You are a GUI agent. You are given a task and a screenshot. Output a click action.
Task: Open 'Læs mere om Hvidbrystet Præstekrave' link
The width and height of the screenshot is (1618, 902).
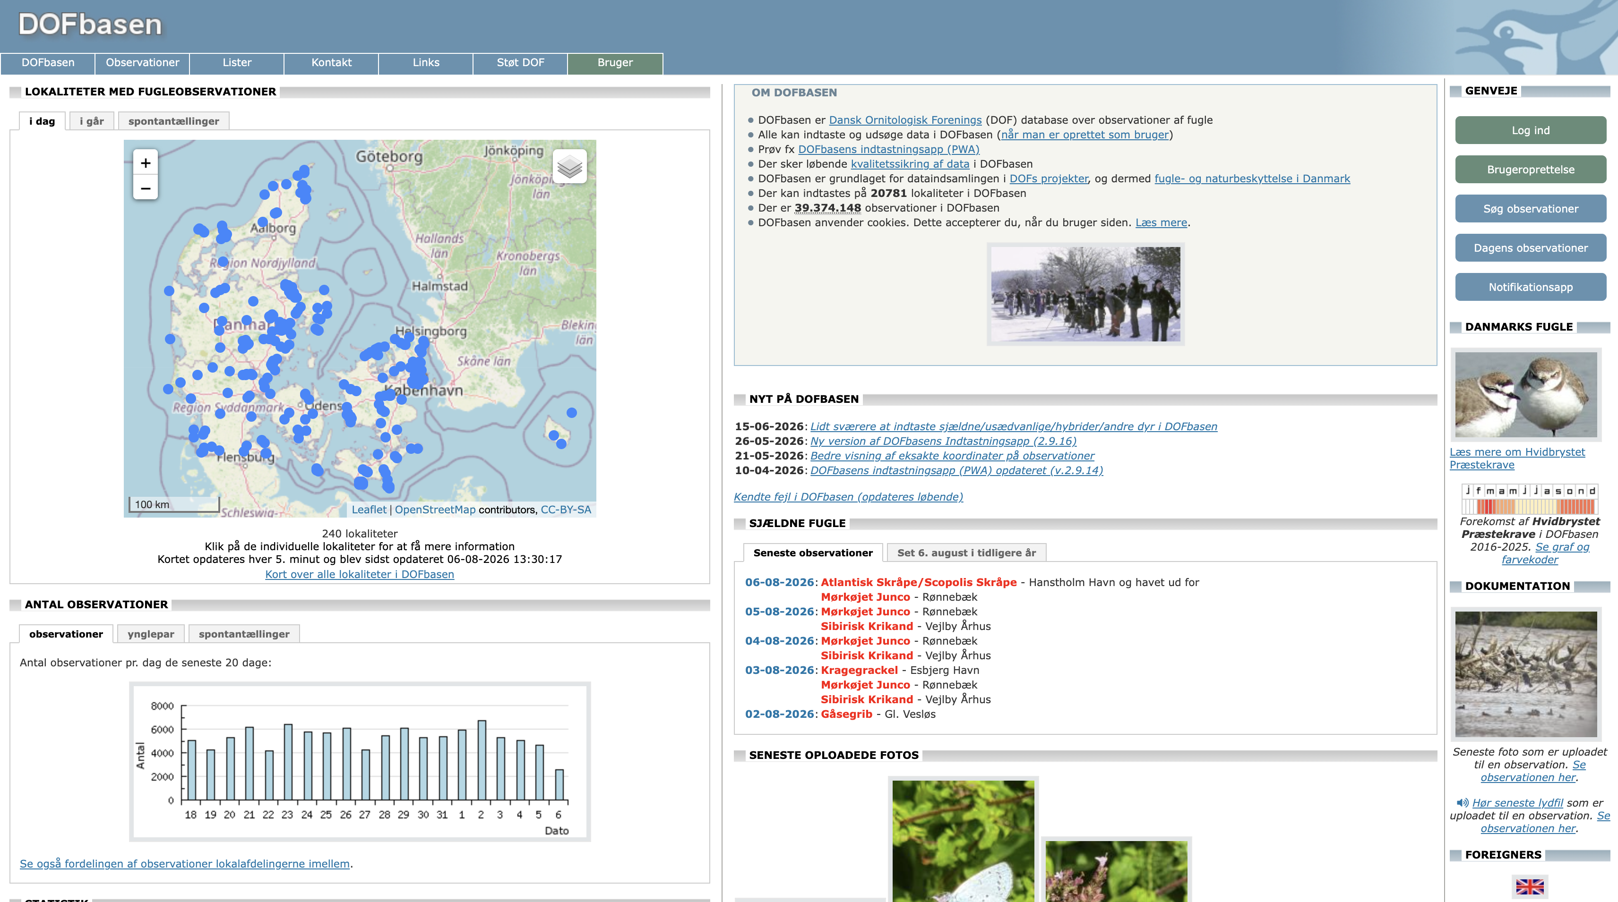(x=1517, y=458)
